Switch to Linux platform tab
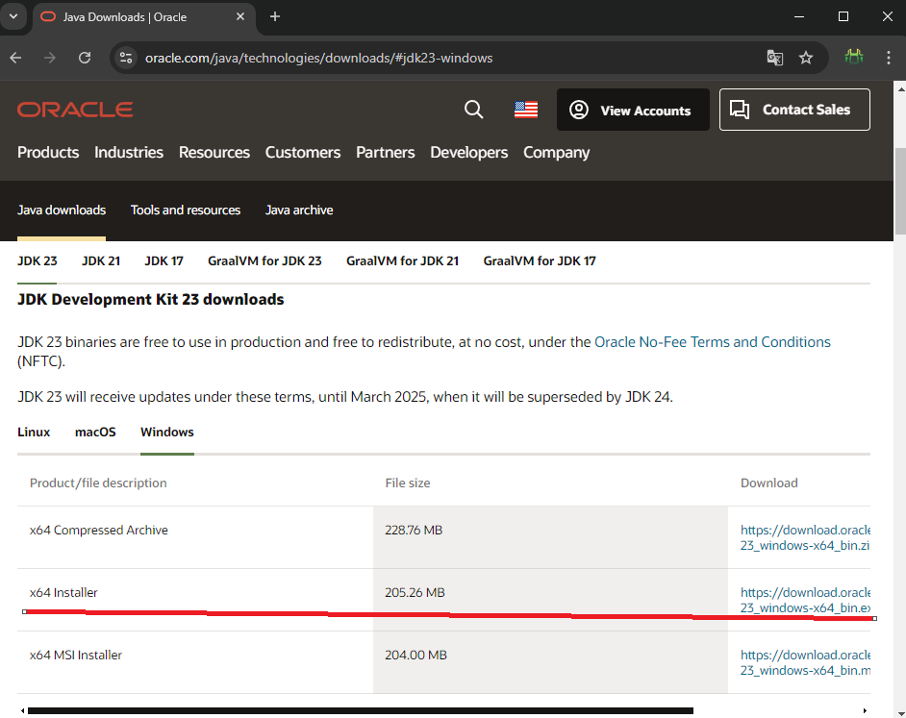The image size is (906, 718). point(34,433)
